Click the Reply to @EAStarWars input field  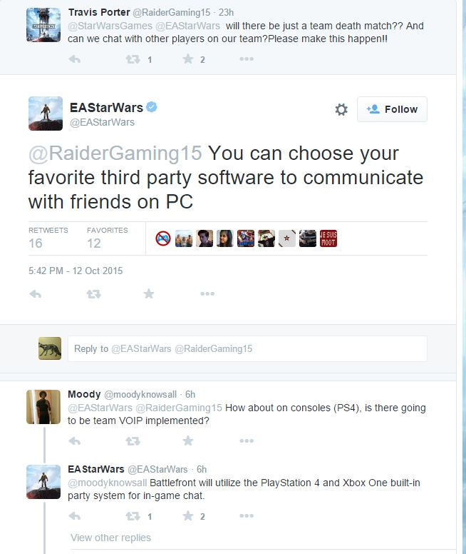pos(247,348)
